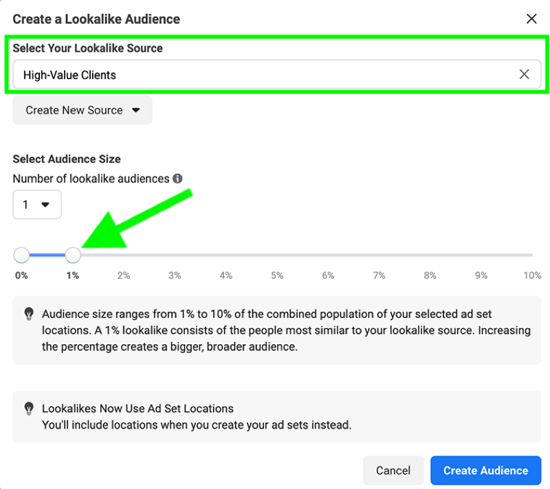The height and width of the screenshot is (489, 550).
Task: Click the lightbulb icon in the audience size tip
Action: tap(29, 313)
